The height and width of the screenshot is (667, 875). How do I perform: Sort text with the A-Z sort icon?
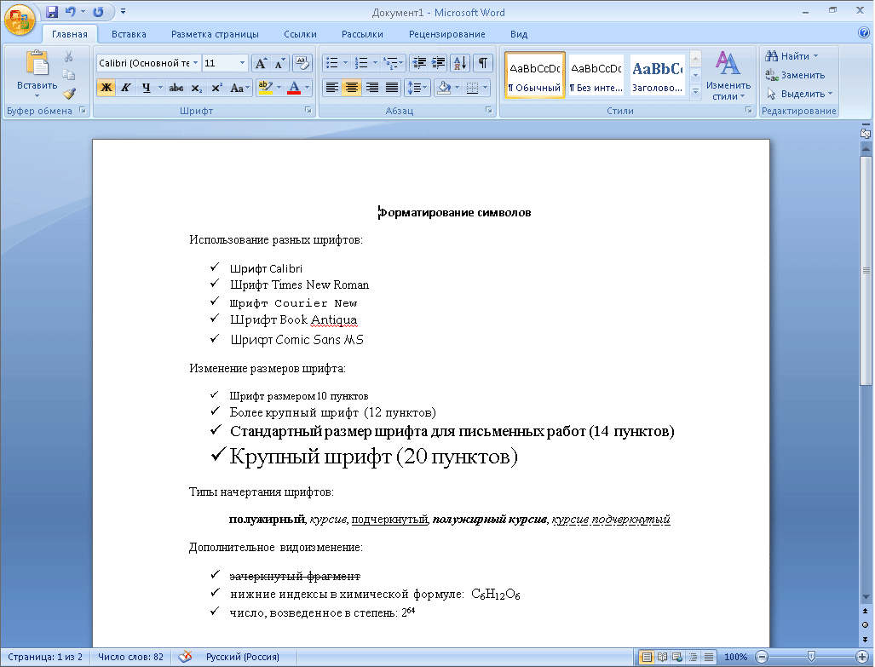click(460, 63)
